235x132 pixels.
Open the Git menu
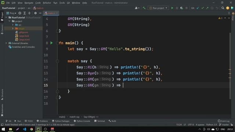68,3
